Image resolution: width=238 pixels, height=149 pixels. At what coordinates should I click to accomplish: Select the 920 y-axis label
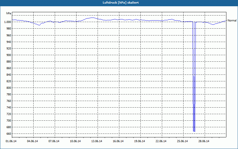click(x=9, y=48)
